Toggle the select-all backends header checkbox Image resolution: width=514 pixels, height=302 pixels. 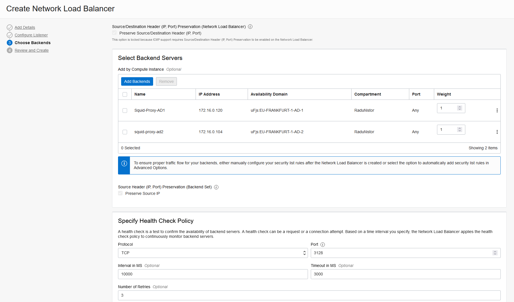(x=125, y=94)
